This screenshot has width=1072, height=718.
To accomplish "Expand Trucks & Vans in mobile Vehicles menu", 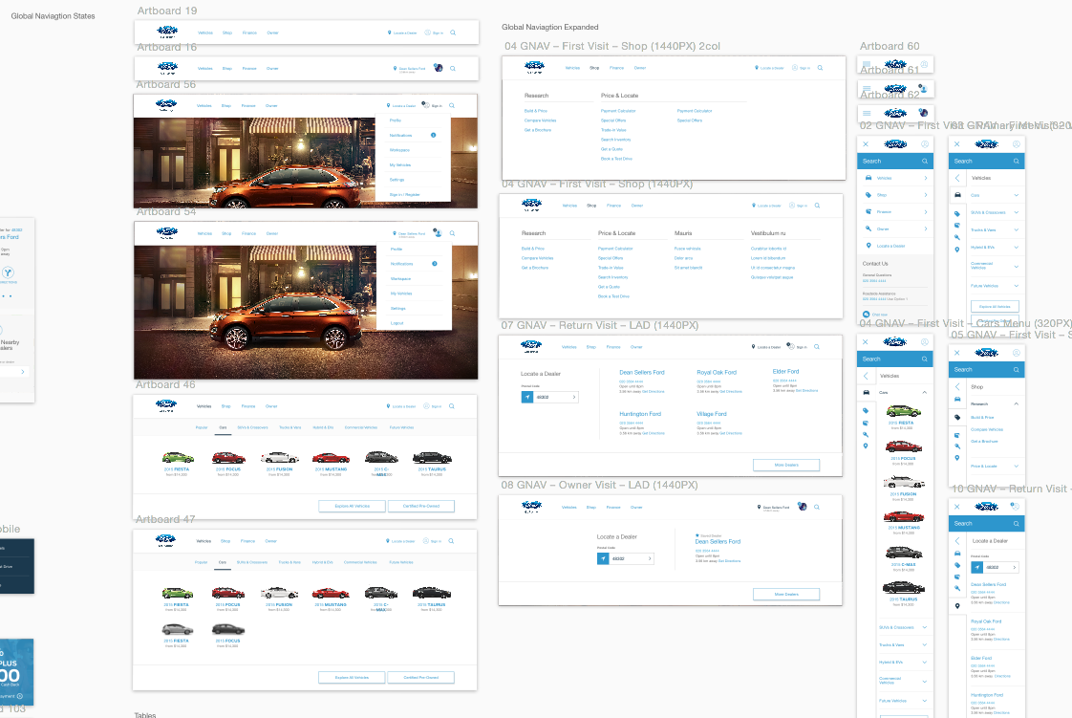I will point(1017,230).
